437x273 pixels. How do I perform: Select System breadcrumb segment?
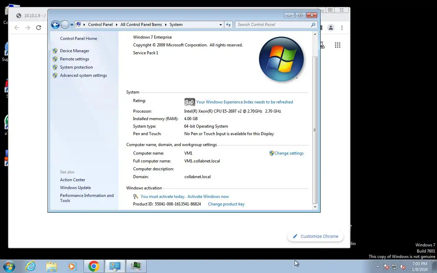click(176, 25)
